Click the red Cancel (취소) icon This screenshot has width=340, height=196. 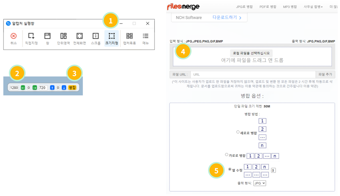click(x=13, y=36)
